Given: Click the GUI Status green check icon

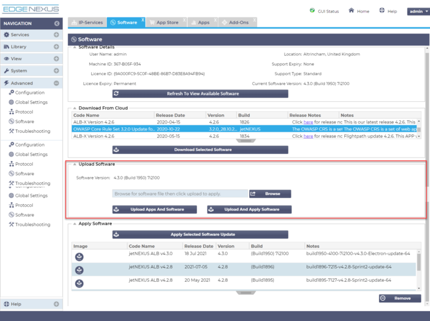Looking at the screenshot, I should [x=312, y=11].
